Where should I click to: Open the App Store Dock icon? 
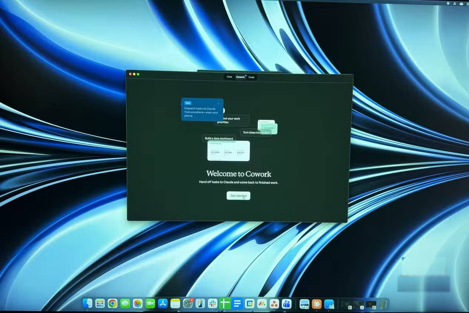pos(163,304)
